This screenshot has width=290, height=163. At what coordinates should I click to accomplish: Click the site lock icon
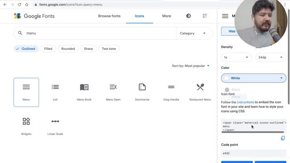36,5
